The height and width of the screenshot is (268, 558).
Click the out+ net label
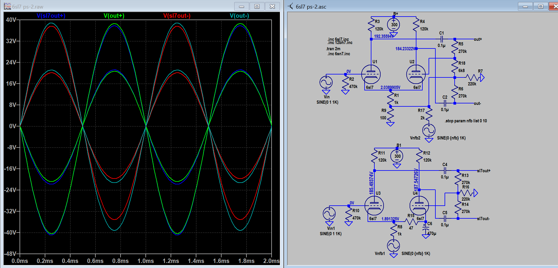[x=478, y=39]
